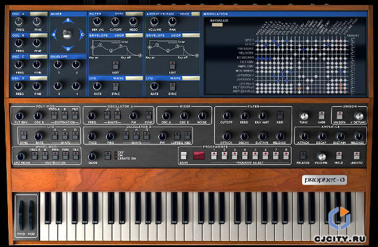Toggle the RELEASE switch beside the volume knob
This screenshot has width=378, height=247.
tap(303, 156)
